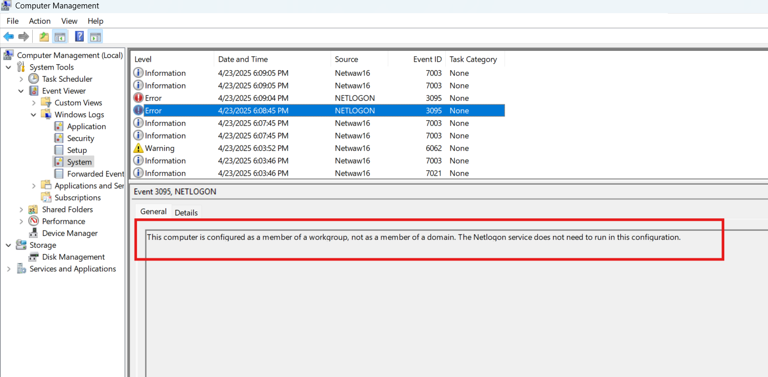The height and width of the screenshot is (377, 768).
Task: Click the Performance monitor icon
Action: [x=34, y=221]
